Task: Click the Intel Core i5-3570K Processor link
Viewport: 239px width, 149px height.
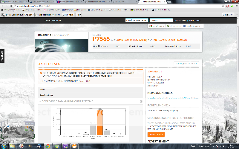Action: (x=170, y=40)
